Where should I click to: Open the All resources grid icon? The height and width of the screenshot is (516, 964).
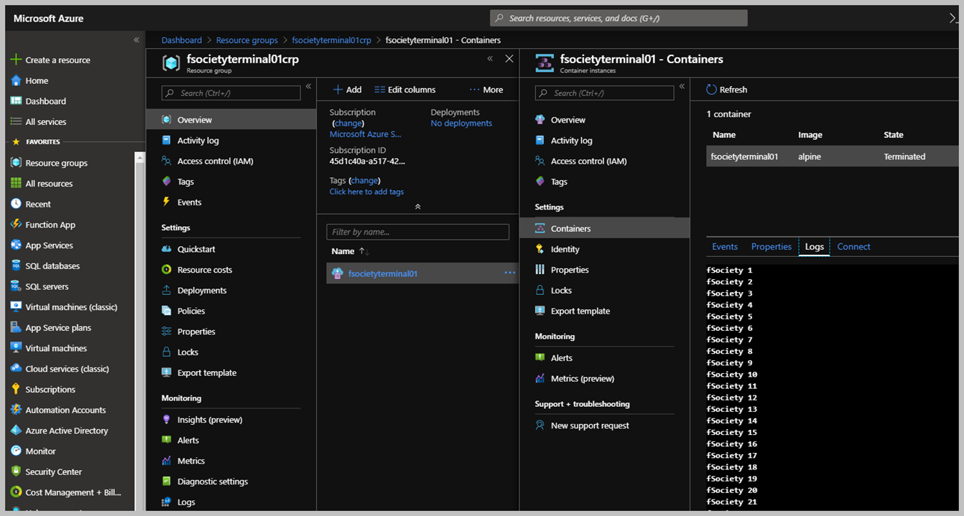coord(16,184)
